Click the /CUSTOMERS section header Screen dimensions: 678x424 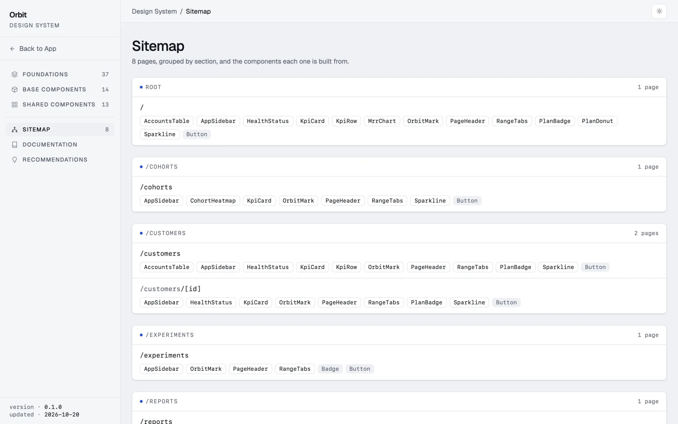tap(399, 233)
